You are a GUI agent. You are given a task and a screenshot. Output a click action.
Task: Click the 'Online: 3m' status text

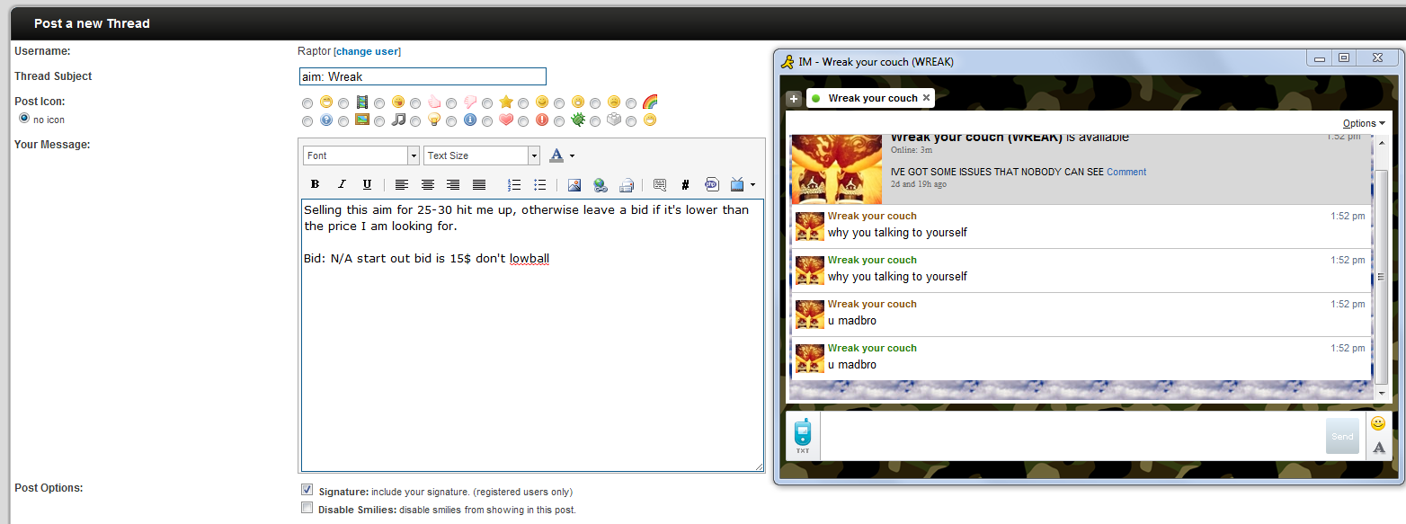click(911, 150)
